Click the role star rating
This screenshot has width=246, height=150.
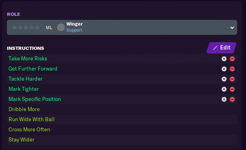point(26,28)
